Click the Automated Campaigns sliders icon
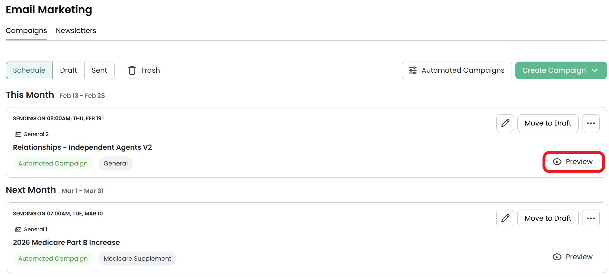 click(412, 70)
